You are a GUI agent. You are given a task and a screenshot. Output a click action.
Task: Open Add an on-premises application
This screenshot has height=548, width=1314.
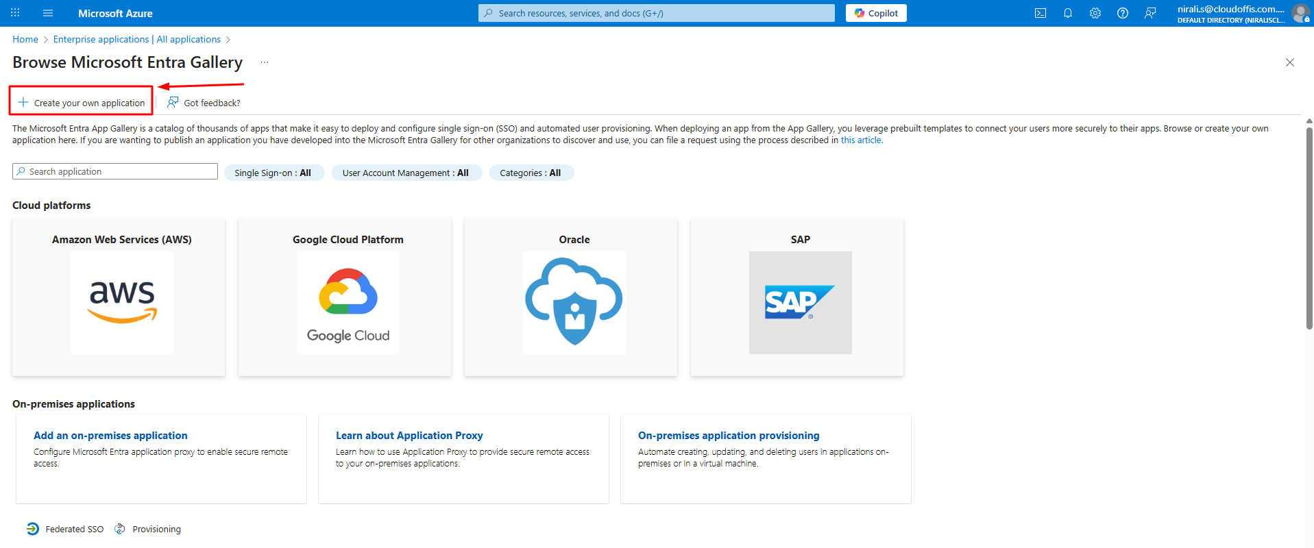110,436
